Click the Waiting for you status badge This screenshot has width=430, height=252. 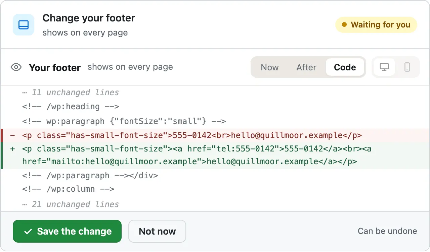pyautogui.click(x=376, y=25)
